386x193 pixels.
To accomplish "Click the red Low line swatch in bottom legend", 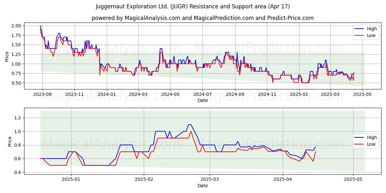I will (x=359, y=144).
